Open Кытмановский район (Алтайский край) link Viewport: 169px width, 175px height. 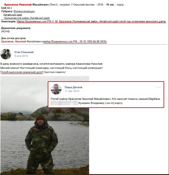[x=27, y=18]
